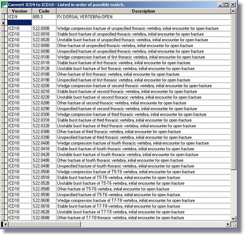Select code S22.018B
The image size is (245, 236).
click(44, 74)
